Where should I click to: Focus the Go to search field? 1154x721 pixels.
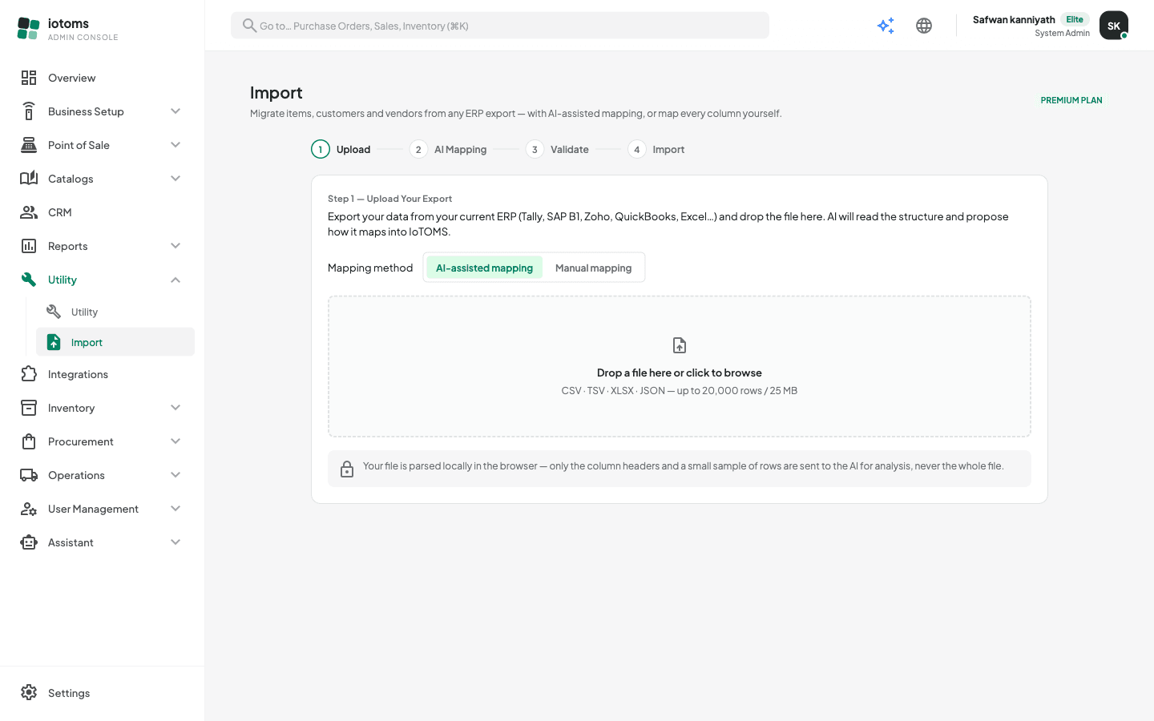click(x=500, y=26)
